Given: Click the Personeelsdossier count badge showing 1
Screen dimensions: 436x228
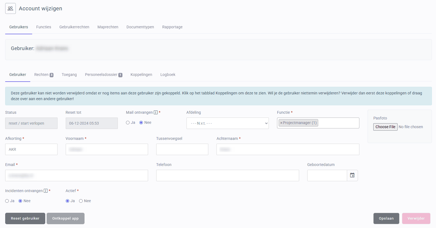Looking at the screenshot, I should [x=120, y=75].
